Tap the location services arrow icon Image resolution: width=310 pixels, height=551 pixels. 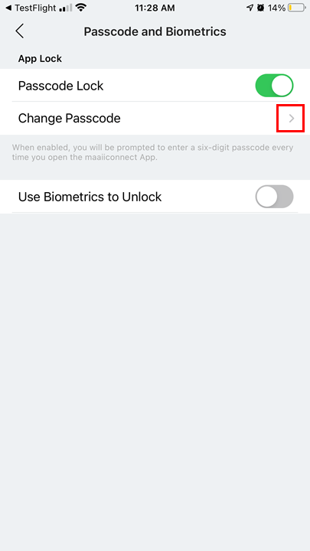[250, 8]
